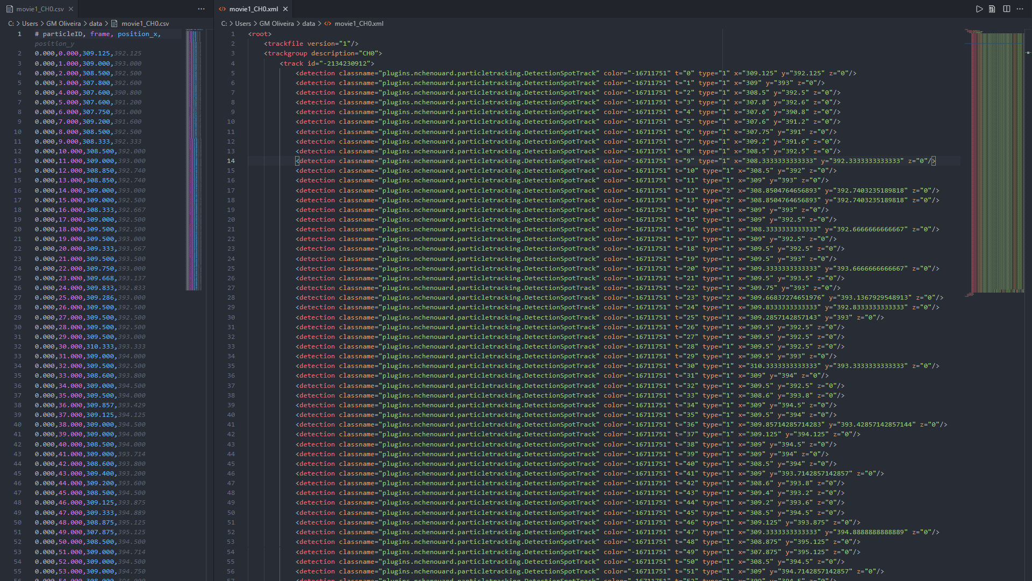Click the CSV editor minimap
The width and height of the screenshot is (1032, 581).
[x=193, y=160]
